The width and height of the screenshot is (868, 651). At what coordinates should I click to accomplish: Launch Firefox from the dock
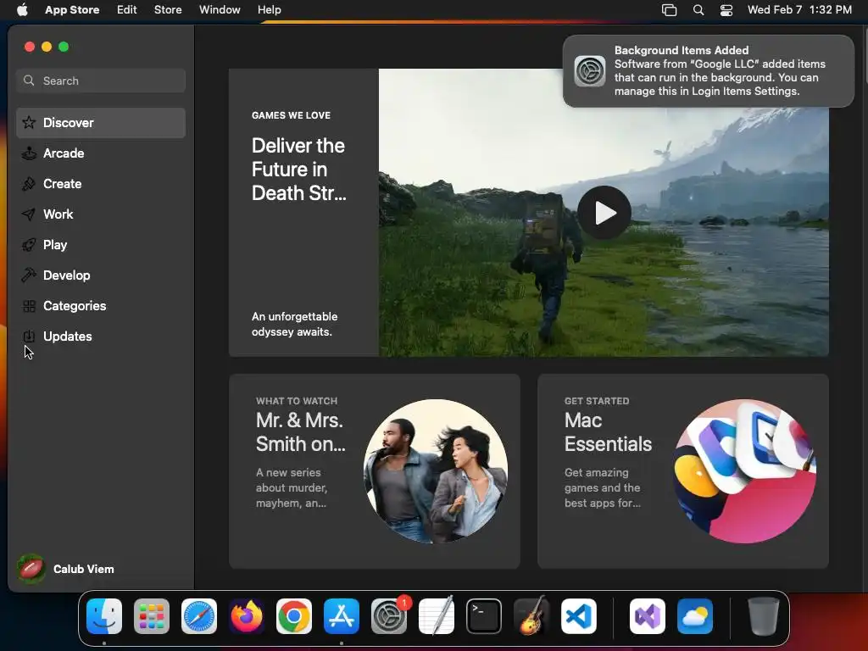(247, 616)
